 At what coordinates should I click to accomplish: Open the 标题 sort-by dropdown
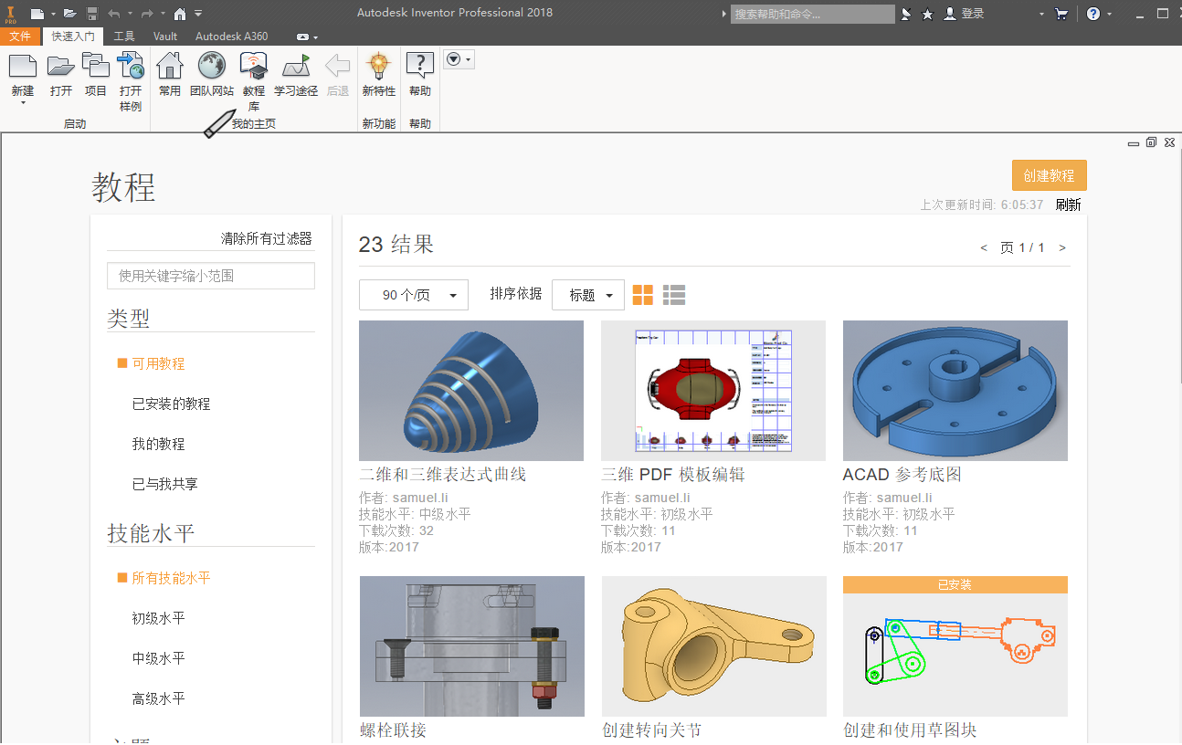point(588,295)
